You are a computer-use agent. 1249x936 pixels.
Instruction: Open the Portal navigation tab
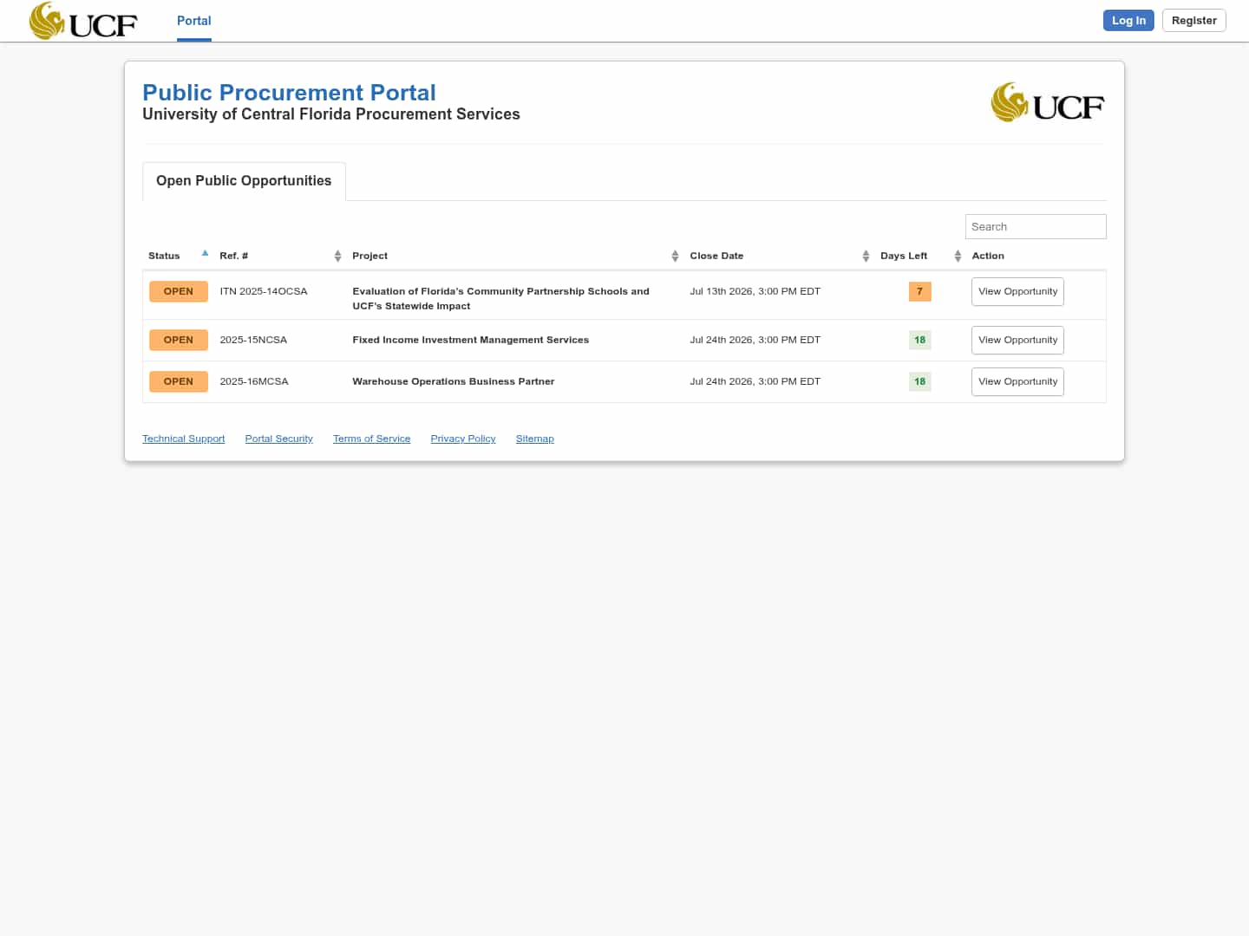click(194, 21)
